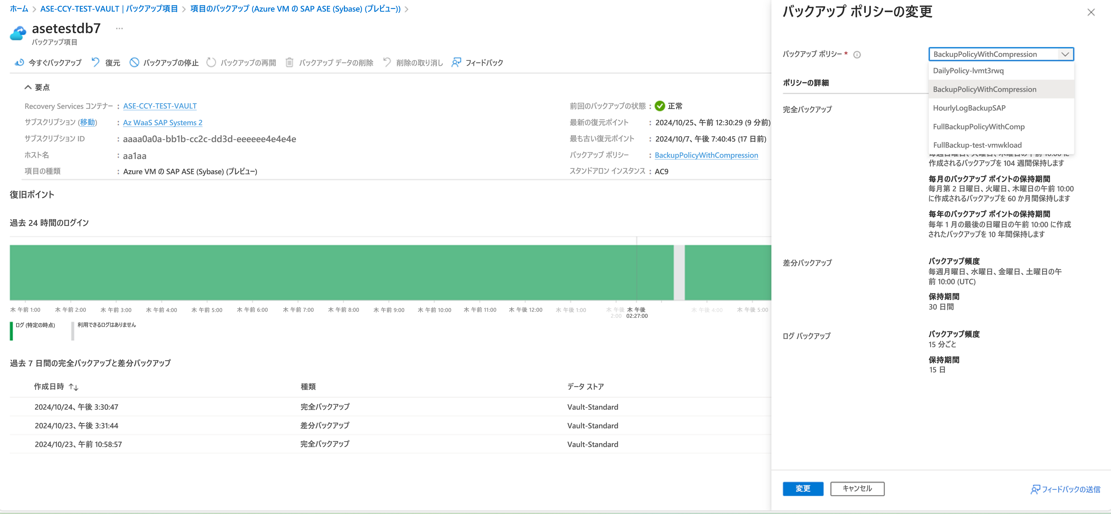The image size is (1111, 514).
Task: Click the Backup Now (今すぐバックアップ) icon
Action: pyautogui.click(x=19, y=63)
